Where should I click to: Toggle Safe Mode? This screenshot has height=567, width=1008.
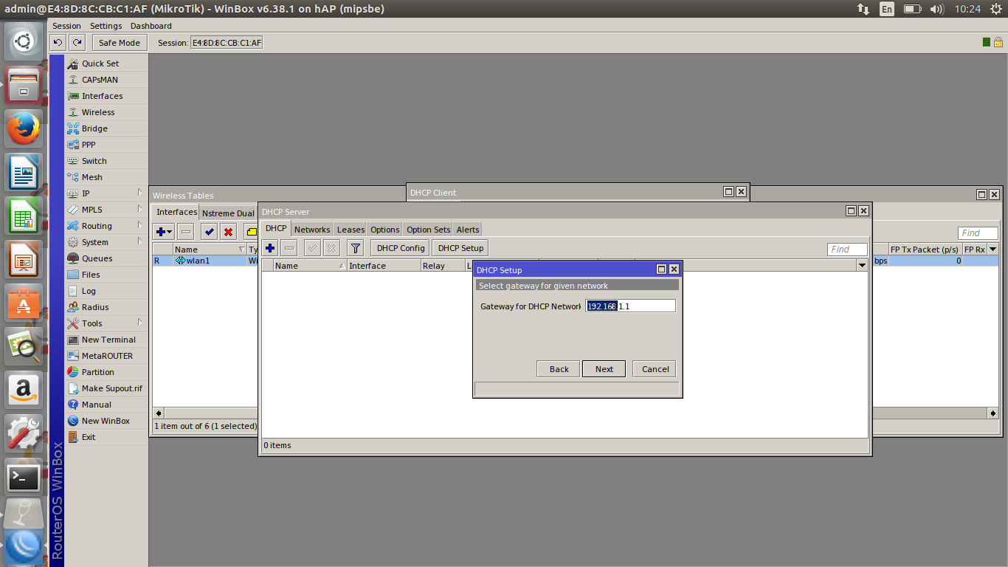[x=119, y=43]
